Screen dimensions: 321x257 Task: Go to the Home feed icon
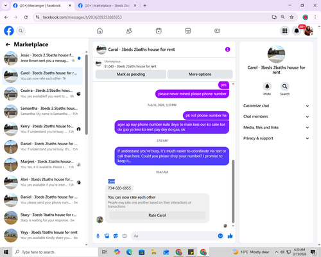coord(100,31)
